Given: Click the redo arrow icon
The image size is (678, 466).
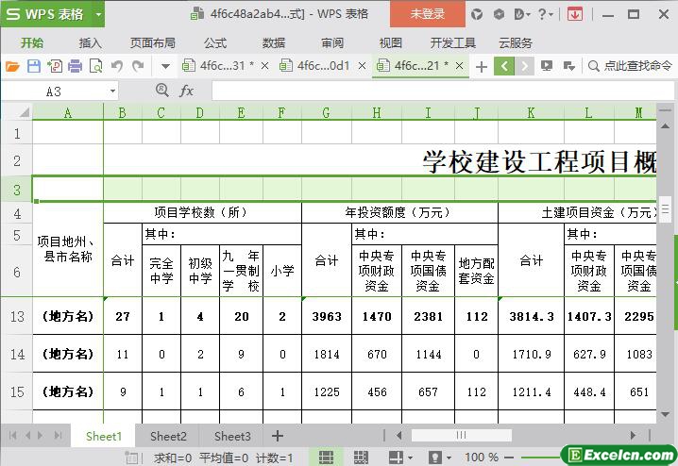Looking at the screenshot, I should 138,66.
